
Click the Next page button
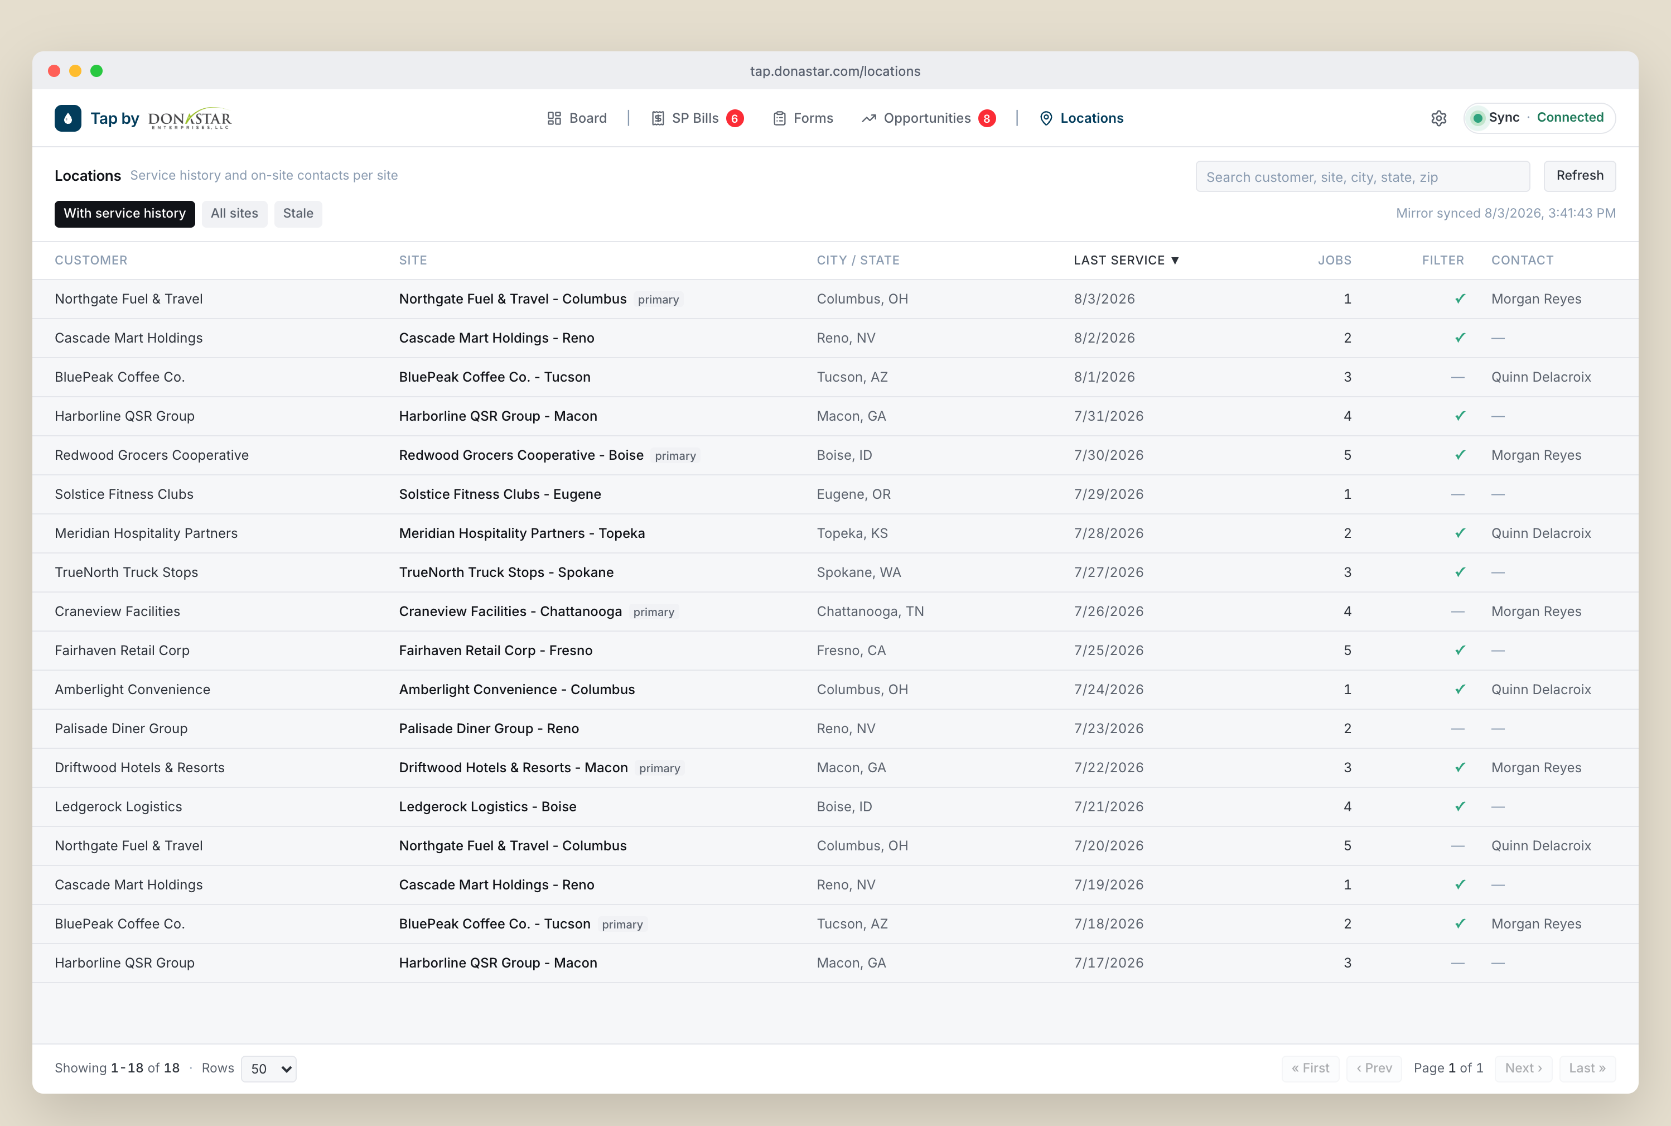[x=1523, y=1069]
